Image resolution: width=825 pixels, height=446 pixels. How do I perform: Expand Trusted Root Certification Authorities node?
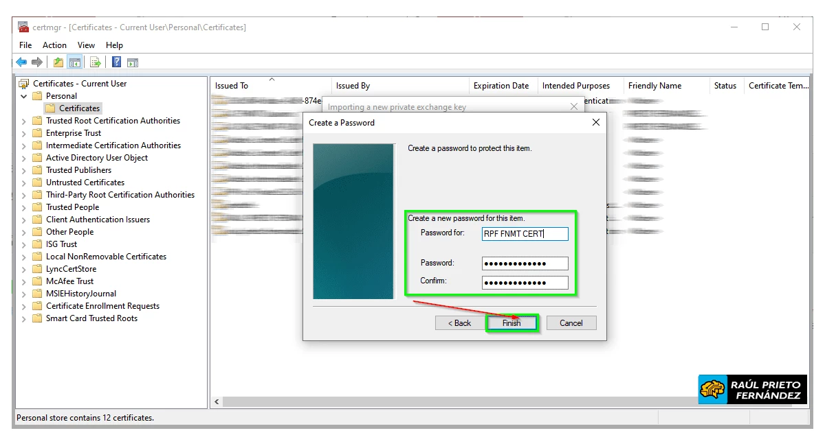[24, 121]
